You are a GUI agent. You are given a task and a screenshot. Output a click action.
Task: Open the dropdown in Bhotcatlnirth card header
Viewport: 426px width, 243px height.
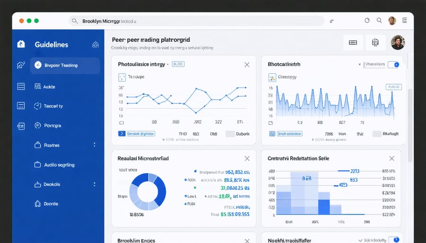(360, 64)
